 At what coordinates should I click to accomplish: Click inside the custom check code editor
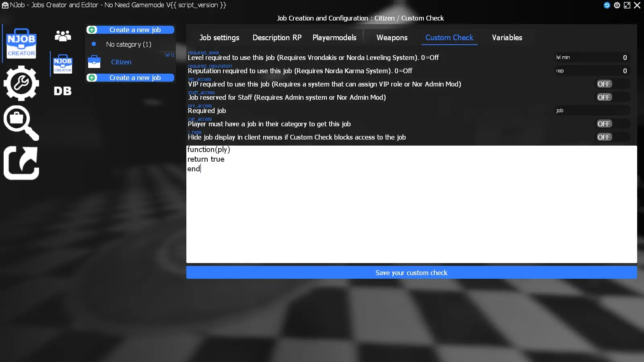(x=411, y=209)
